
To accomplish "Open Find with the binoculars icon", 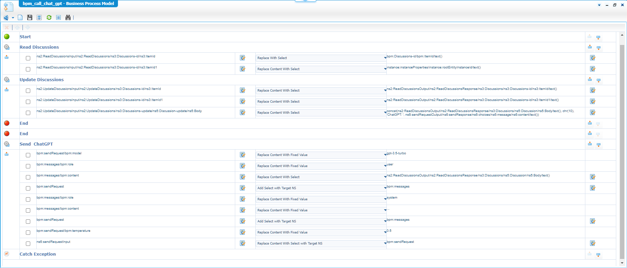I will (68, 17).
